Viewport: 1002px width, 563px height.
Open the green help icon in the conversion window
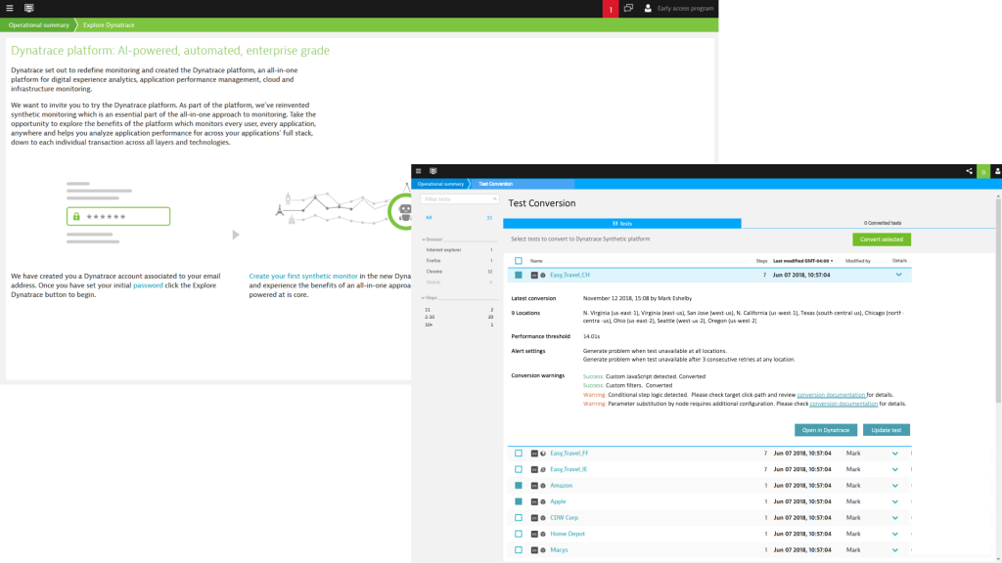983,170
